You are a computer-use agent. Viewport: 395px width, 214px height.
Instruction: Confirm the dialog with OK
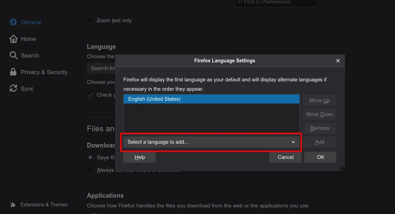(x=320, y=157)
